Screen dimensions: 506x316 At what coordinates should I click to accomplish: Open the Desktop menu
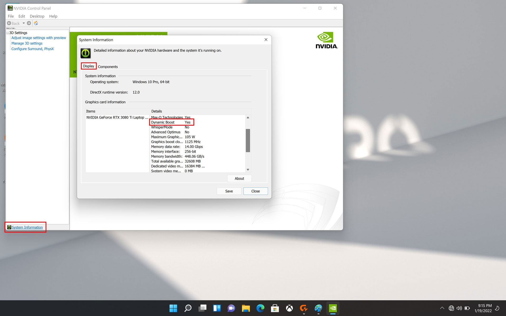pos(37,16)
